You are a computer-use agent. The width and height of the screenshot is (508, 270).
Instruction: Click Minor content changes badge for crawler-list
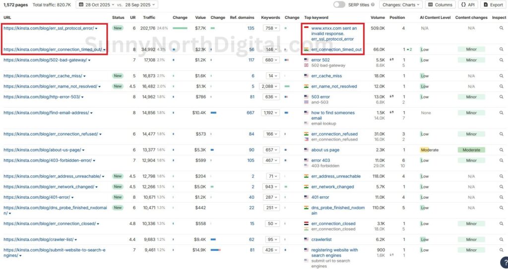[471, 240]
